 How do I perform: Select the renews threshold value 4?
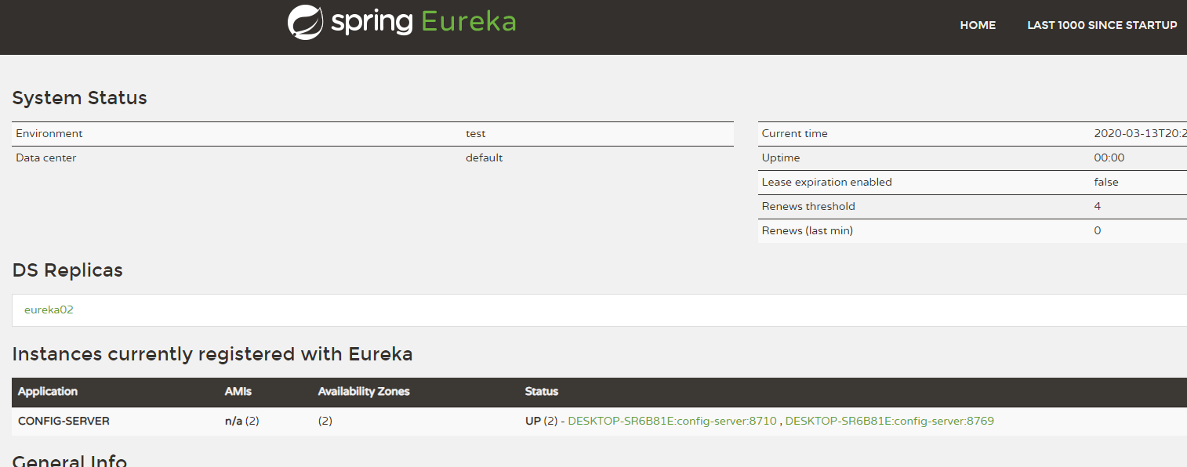[x=1097, y=206]
